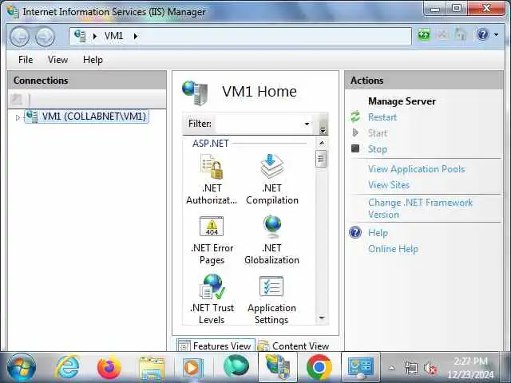Click the ASP.NET group heading
This screenshot has width=511, height=383.
(210, 144)
